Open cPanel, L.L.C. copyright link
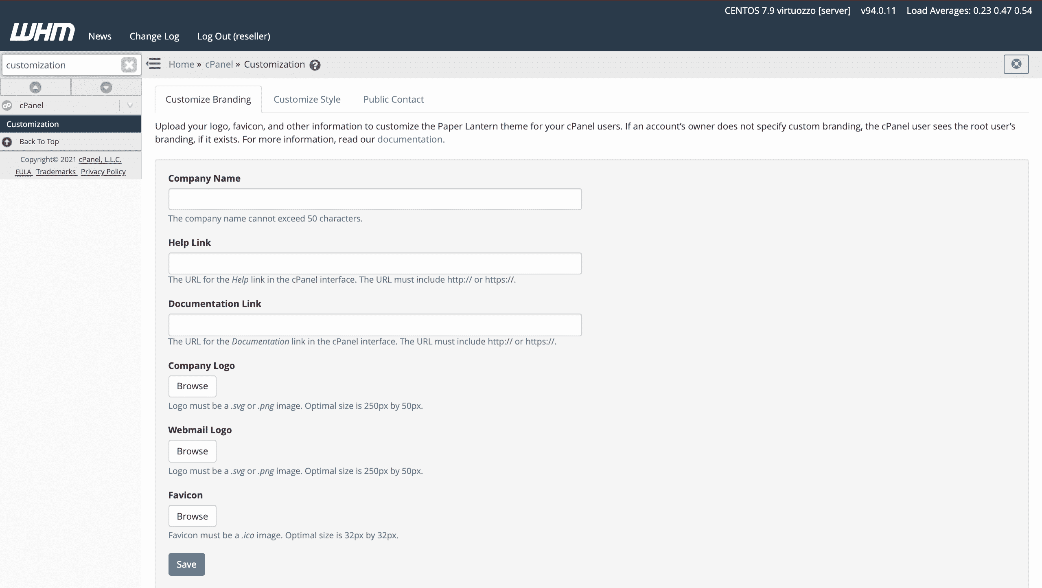 [100, 160]
